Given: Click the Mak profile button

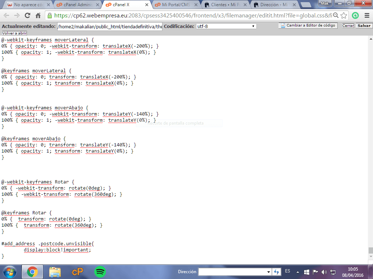Looking at the screenshot, I should tap(325, 3).
